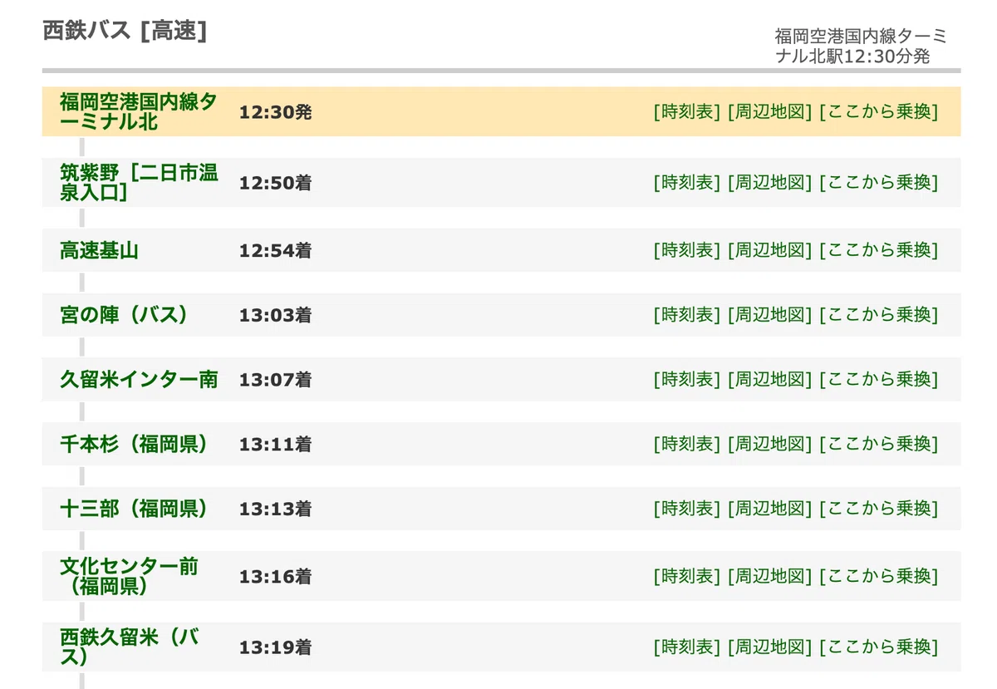Open 周辺地図 for 文化センター前
Screen dimensions: 997x689
click(769, 576)
